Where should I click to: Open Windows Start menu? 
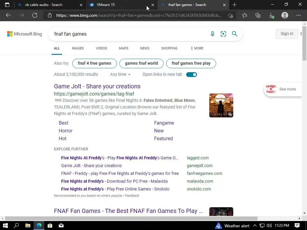tap(5, 226)
